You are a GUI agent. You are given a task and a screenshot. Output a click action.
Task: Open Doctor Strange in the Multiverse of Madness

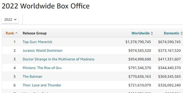58,59
